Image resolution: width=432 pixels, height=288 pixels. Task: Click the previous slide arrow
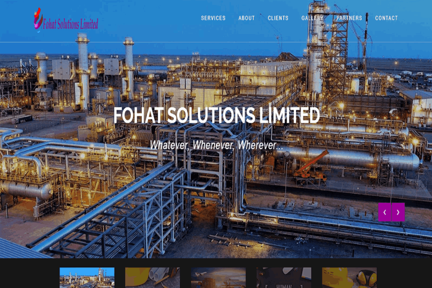click(384, 212)
